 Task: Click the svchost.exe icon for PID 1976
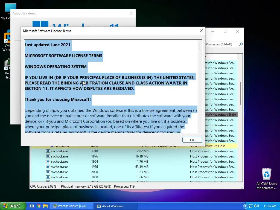[48, 167]
